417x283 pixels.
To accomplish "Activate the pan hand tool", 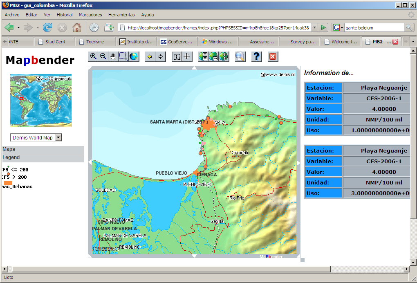I will (113, 56).
